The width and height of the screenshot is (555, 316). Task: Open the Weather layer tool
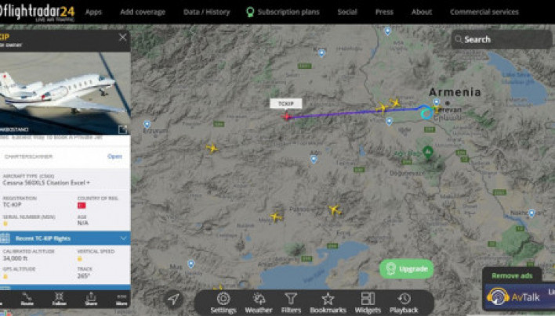pos(259,303)
